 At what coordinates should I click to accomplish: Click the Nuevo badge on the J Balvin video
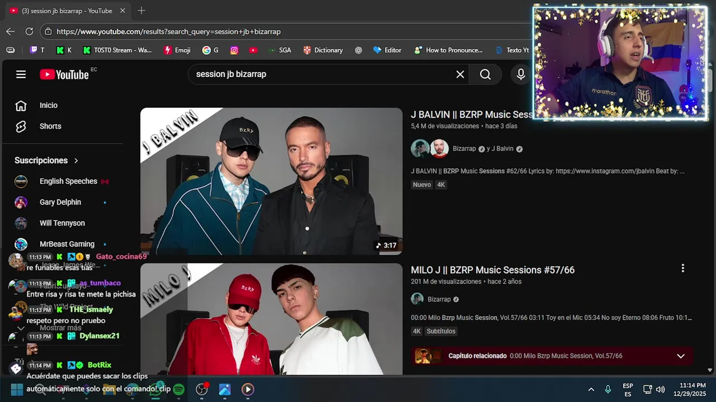(422, 185)
